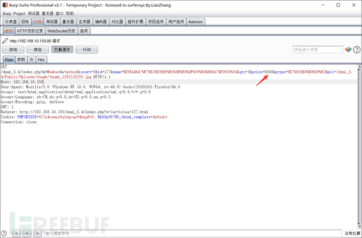This screenshot has width=362, height=238.
Task: Click the pencil edit target icon
Action: pos(5,41)
